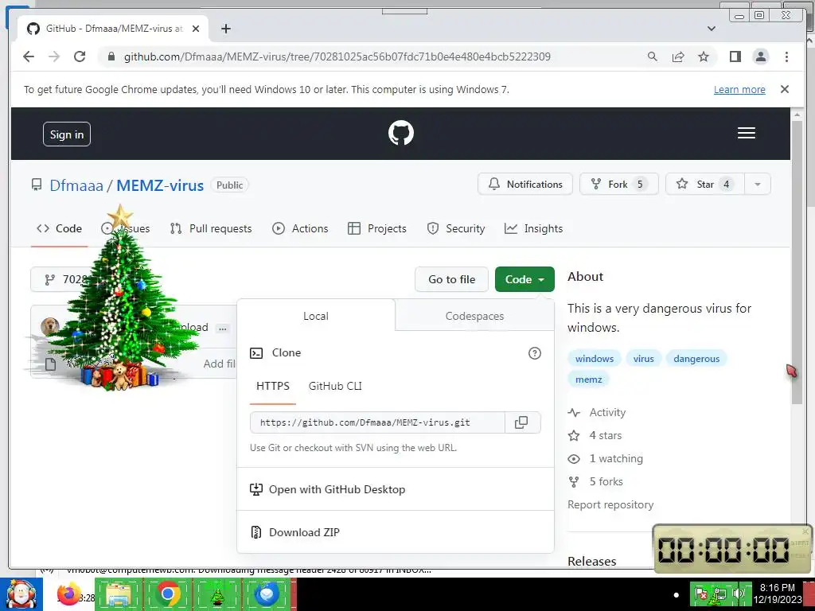The width and height of the screenshot is (815, 611).
Task: Click the virus topic tag
Action: pyautogui.click(x=643, y=359)
